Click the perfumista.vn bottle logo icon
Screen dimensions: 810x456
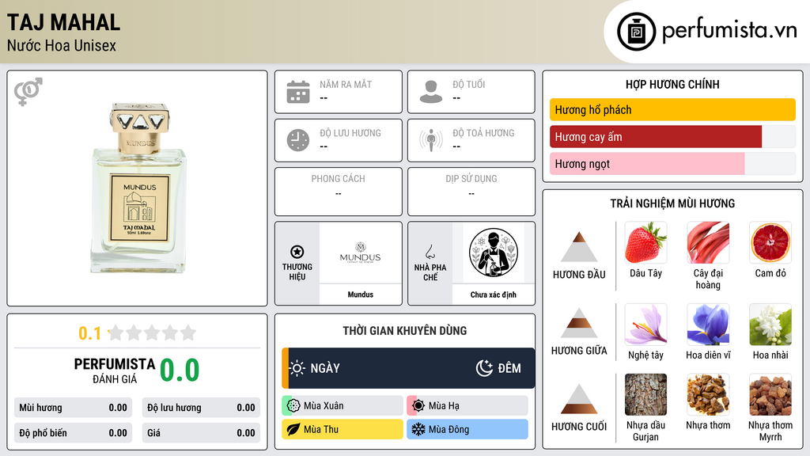click(636, 32)
